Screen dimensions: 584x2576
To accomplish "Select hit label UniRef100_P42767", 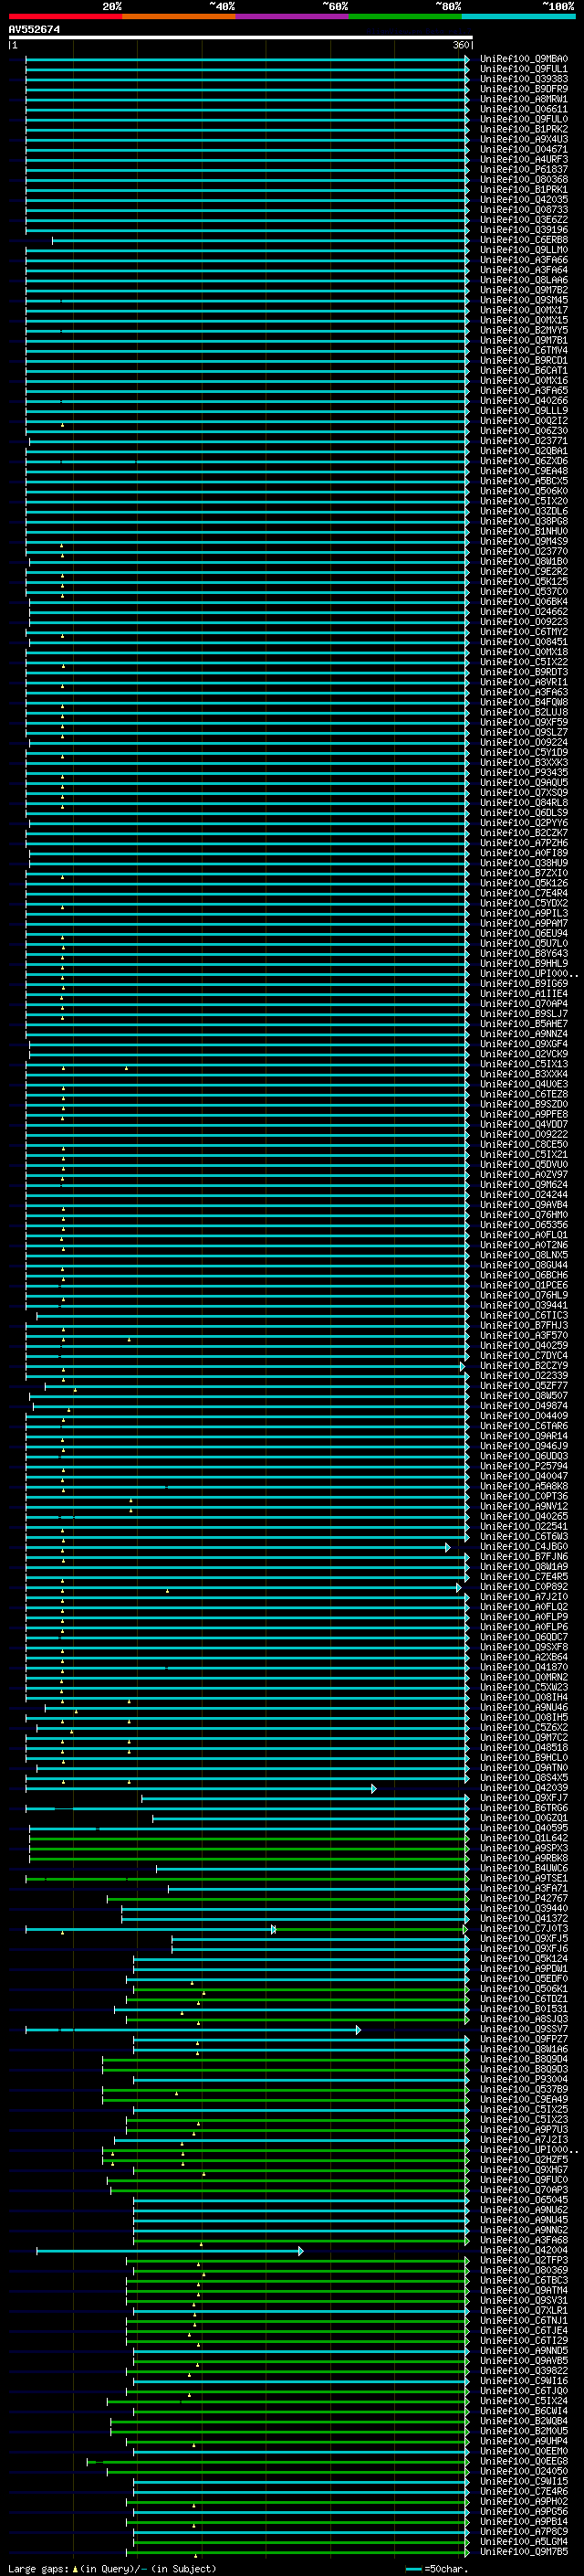I will 524,1898.
